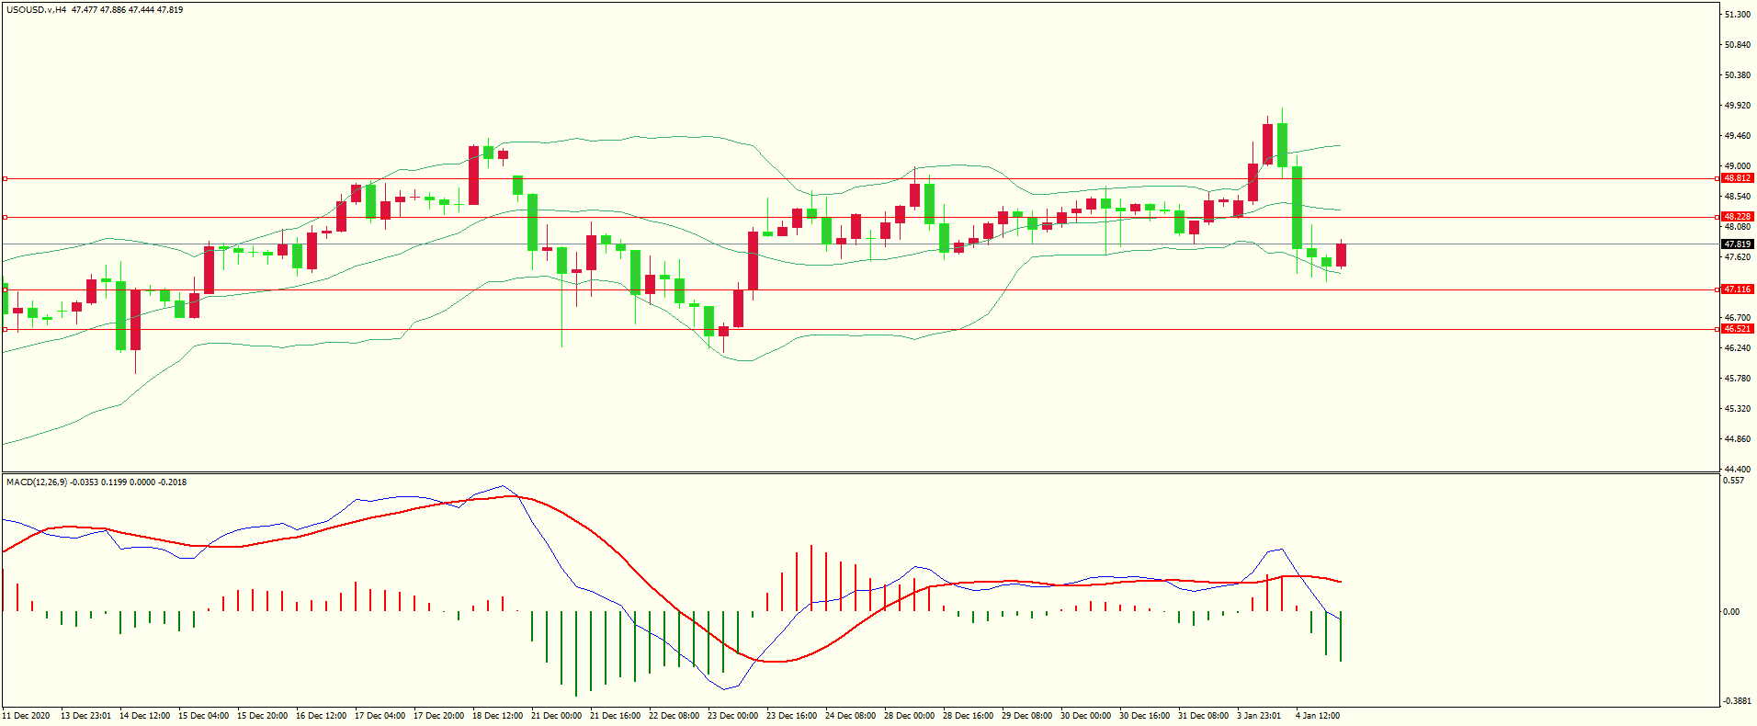Click the 46.240 price axis label
Image resolution: width=1757 pixels, height=726 pixels.
tap(1737, 348)
